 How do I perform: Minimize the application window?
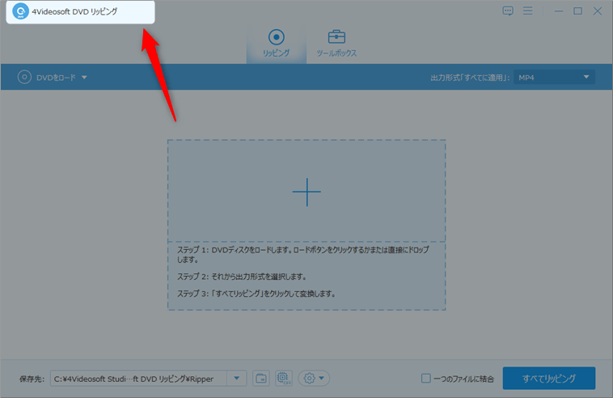[557, 11]
